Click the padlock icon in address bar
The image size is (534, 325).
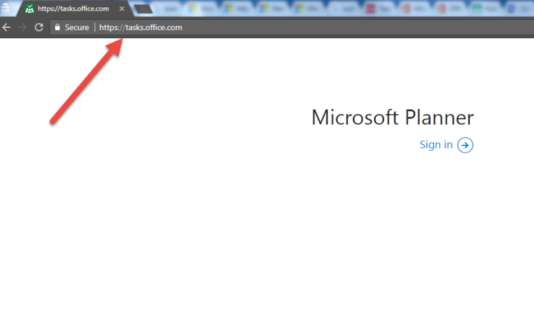tap(58, 28)
